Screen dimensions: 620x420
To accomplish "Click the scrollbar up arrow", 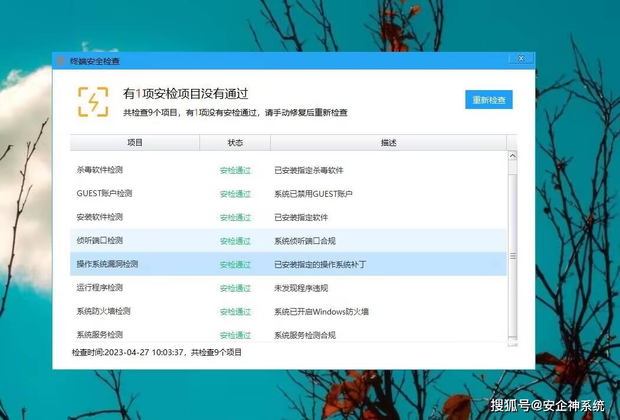I will tap(513, 156).
